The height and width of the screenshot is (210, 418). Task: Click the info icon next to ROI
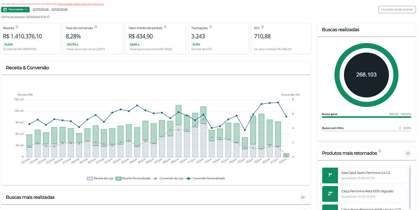[x=262, y=27]
